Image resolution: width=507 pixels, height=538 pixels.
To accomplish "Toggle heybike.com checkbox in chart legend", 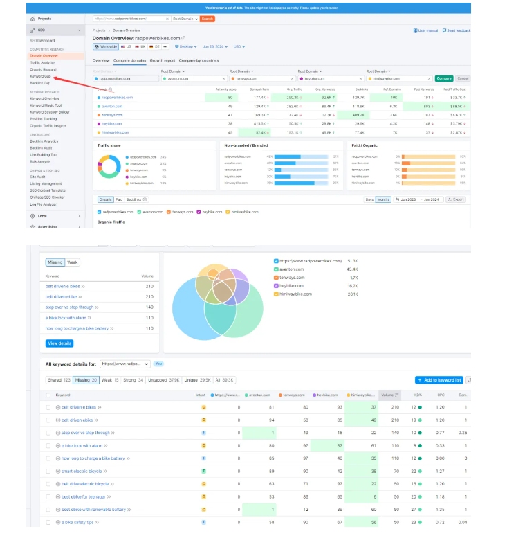I will pos(199,212).
